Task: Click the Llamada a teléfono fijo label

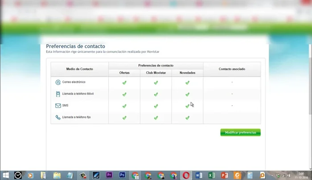Action: point(76,117)
